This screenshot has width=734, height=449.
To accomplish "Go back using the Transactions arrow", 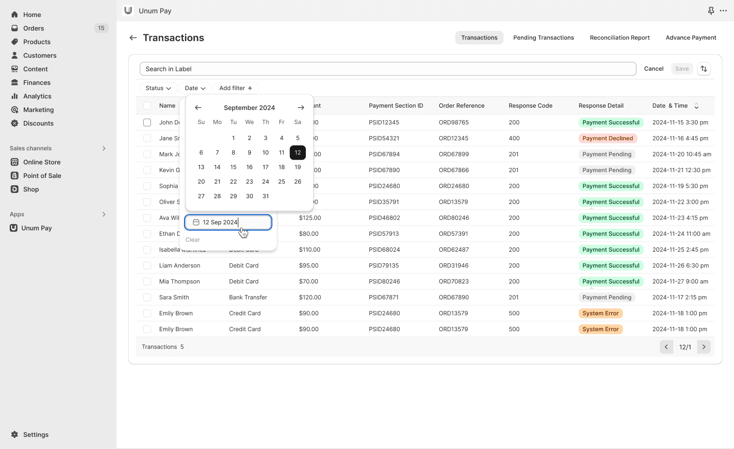I will tap(133, 38).
